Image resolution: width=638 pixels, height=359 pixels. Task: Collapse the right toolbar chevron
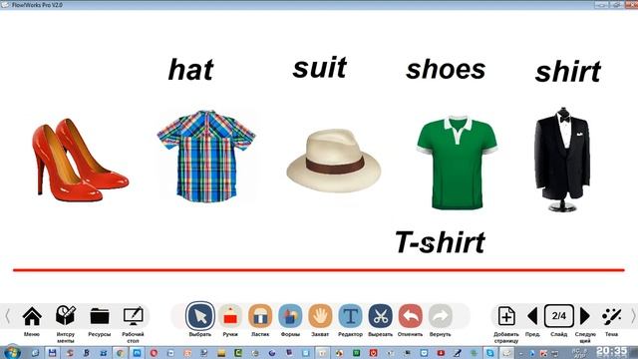[633, 316]
